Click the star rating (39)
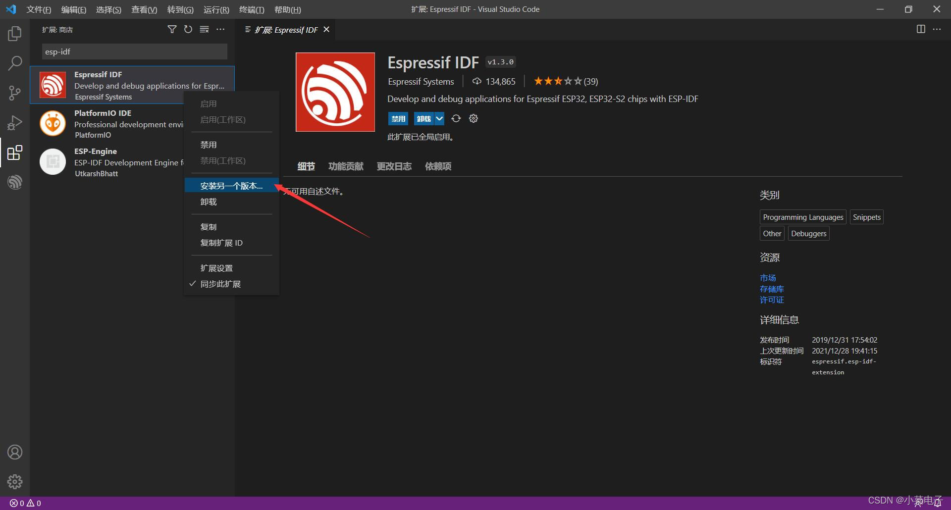 pyautogui.click(x=566, y=81)
